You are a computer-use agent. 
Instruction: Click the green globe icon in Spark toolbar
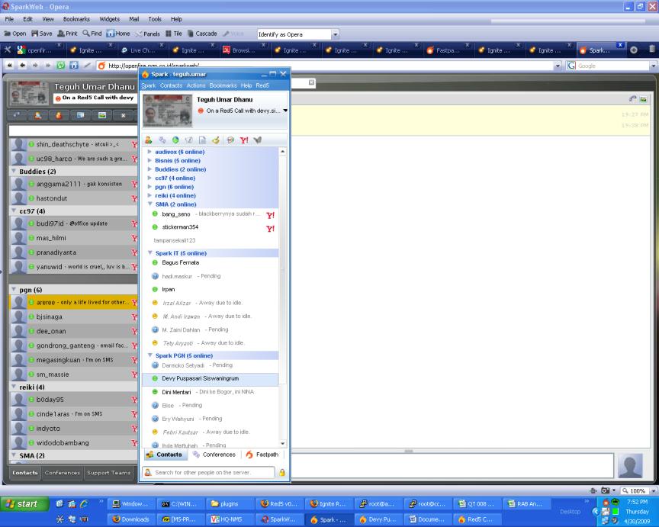175,140
